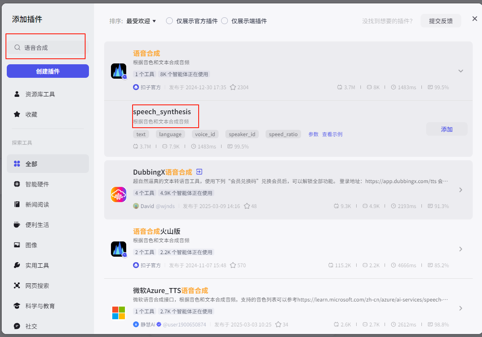The width and height of the screenshot is (482, 337).
Task: Click the 语音合成 search input field
Action: pyautogui.click(x=47, y=48)
